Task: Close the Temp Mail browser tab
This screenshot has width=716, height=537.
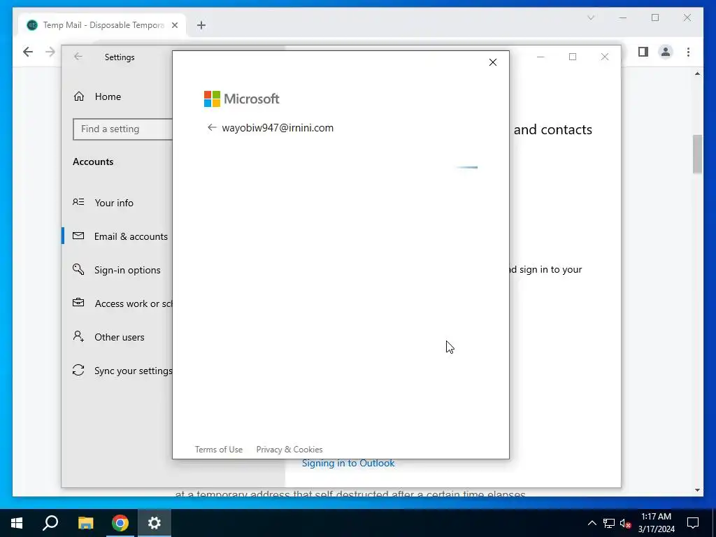Action: [x=174, y=25]
